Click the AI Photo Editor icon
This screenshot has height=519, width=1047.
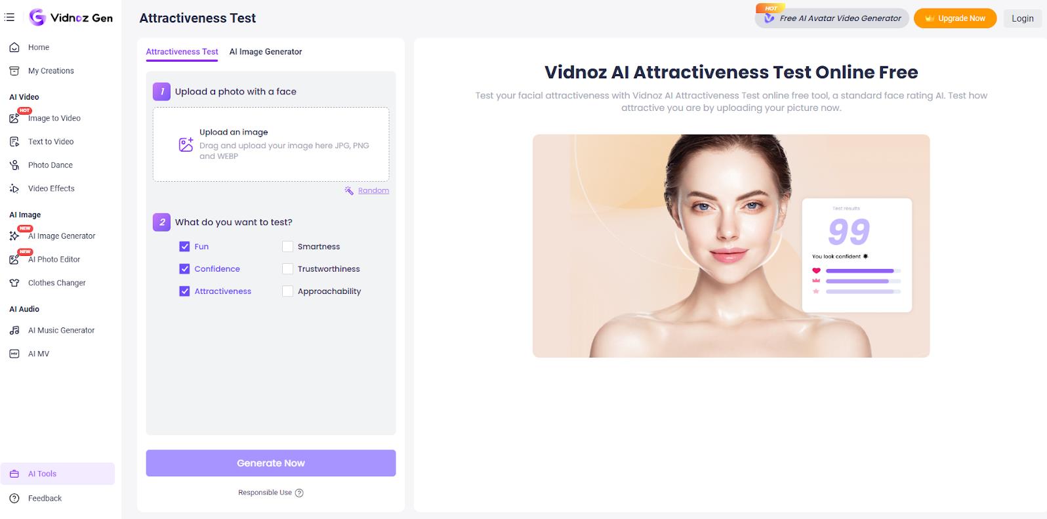pyautogui.click(x=14, y=259)
